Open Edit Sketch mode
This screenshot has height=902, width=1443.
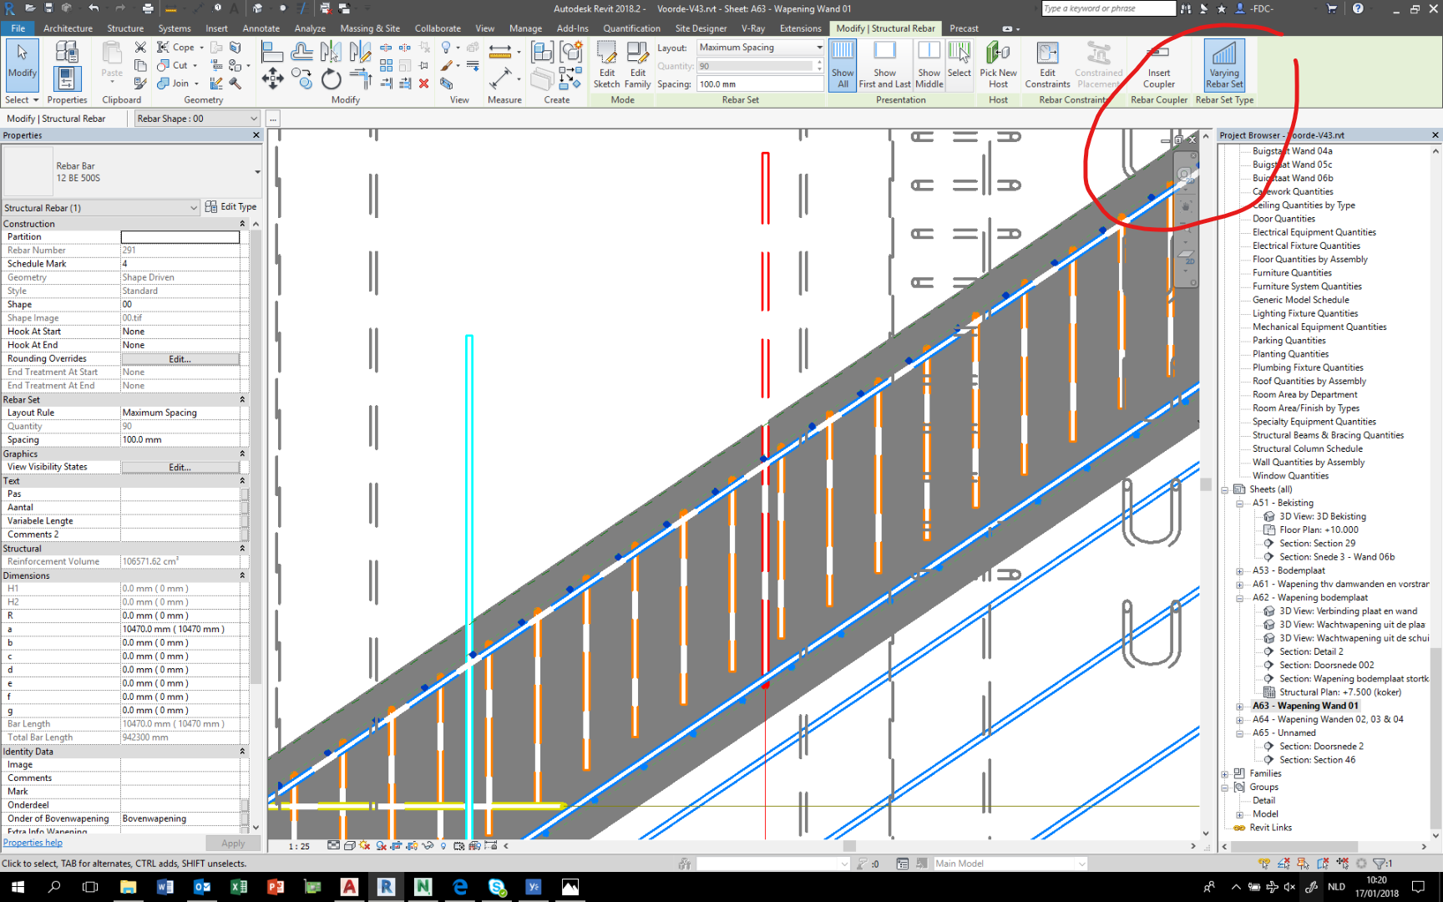607,65
